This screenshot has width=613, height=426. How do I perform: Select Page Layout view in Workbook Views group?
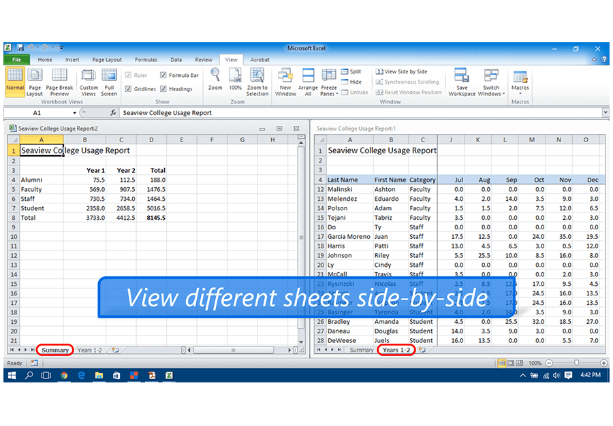pos(35,82)
